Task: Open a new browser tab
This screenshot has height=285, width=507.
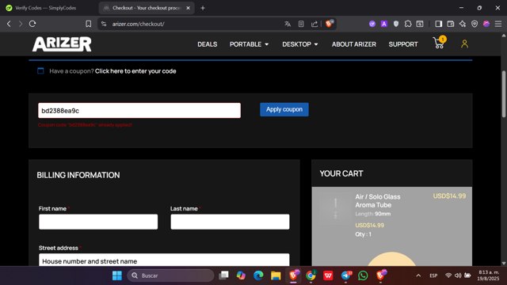Action: (203, 8)
